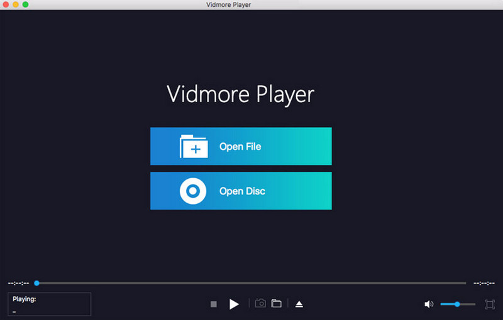Maximize the window with green button
This screenshot has height=320, width=503.
click(25, 4)
